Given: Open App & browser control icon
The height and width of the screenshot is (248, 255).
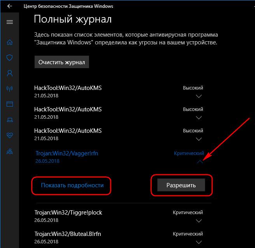Looking at the screenshot, I should 10,104.
